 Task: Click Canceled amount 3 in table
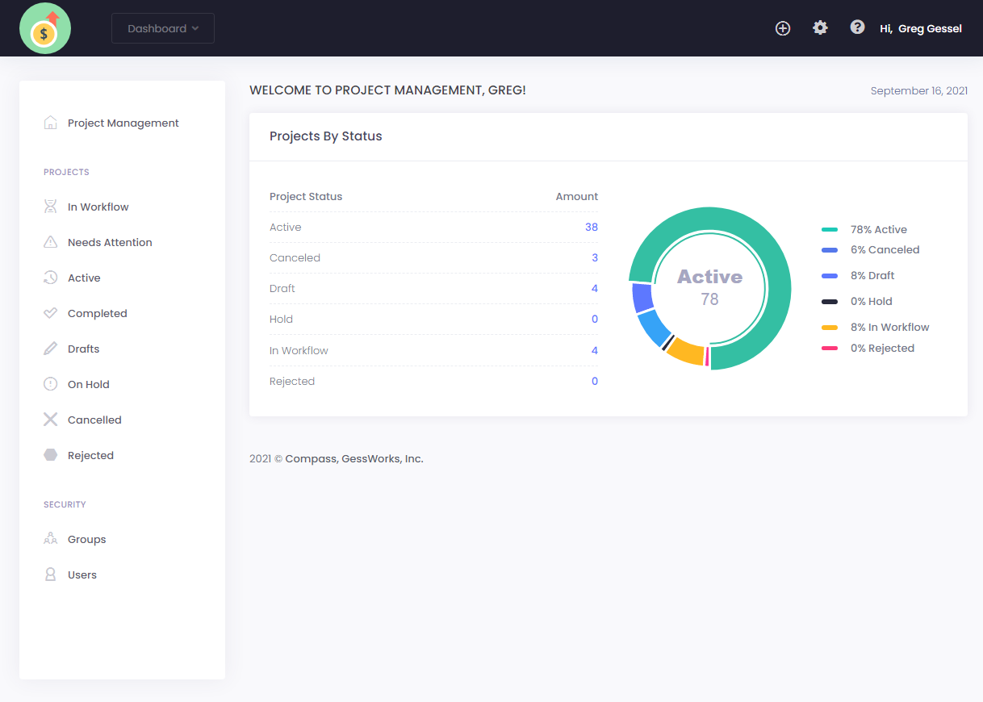[x=595, y=257]
